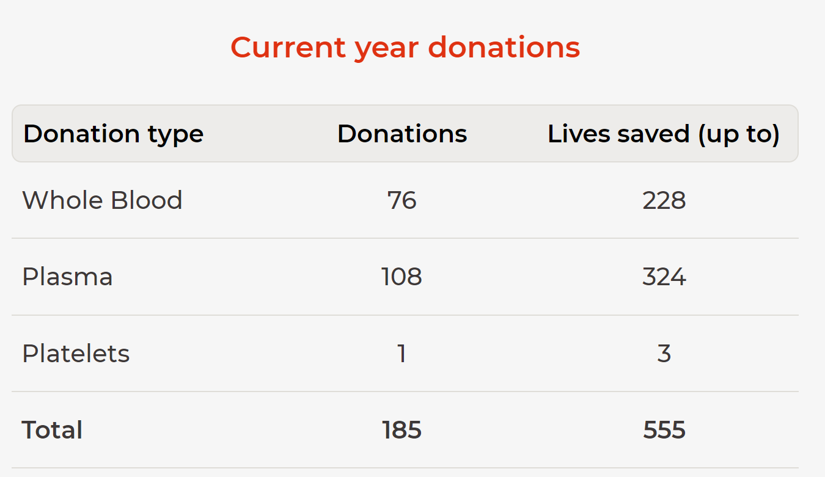This screenshot has width=825, height=477.
Task: Click the total lives saved value 555
Action: click(x=664, y=430)
